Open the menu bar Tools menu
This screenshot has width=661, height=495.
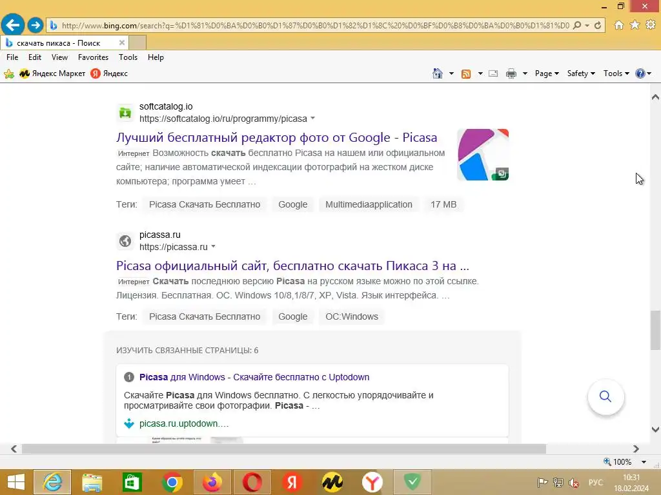point(128,57)
